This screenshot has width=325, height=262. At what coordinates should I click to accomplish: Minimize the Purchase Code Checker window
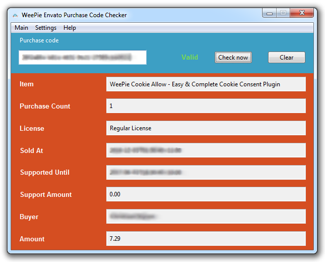(x=270, y=13)
